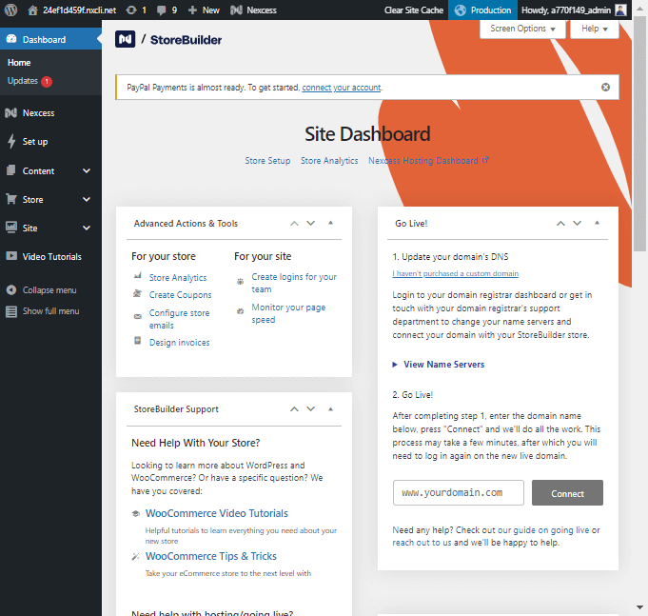Move Go Live! panel up
648x616 pixels.
(560, 223)
